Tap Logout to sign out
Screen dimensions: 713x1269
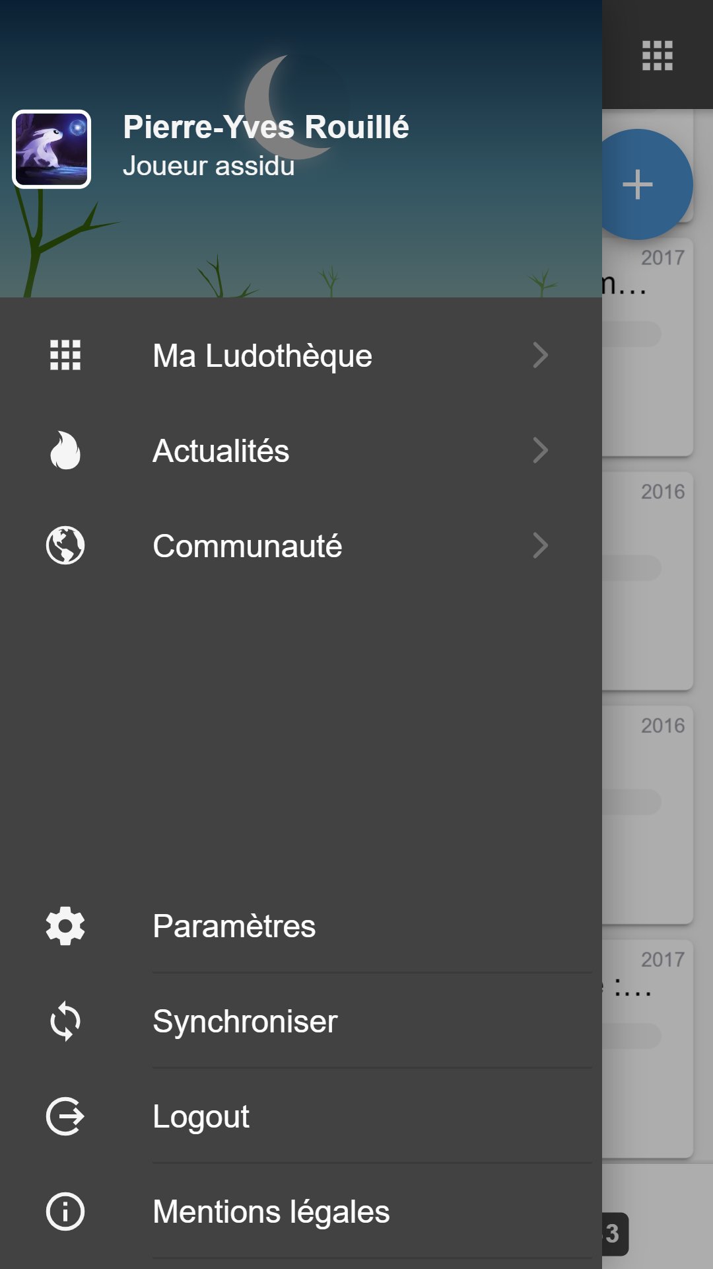pos(201,1116)
